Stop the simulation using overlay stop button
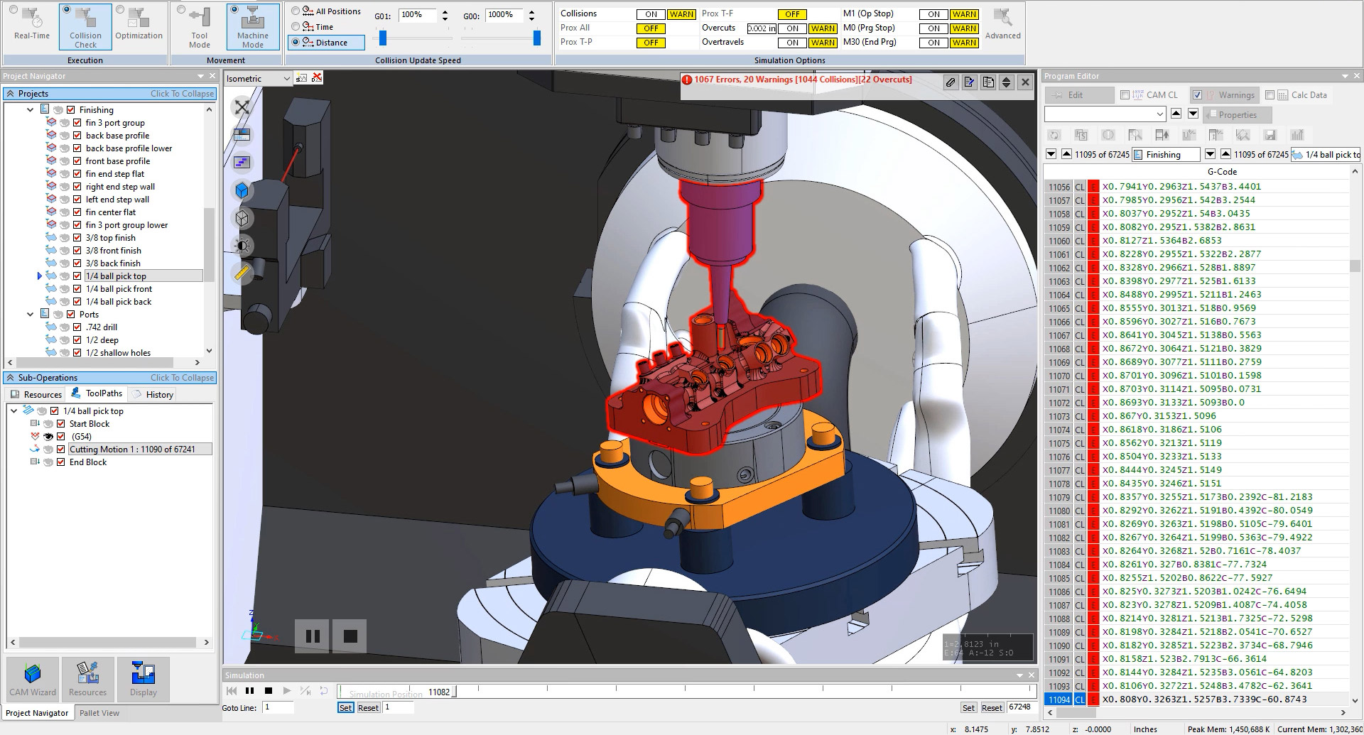Image resolution: width=1364 pixels, height=735 pixels. pyautogui.click(x=350, y=636)
